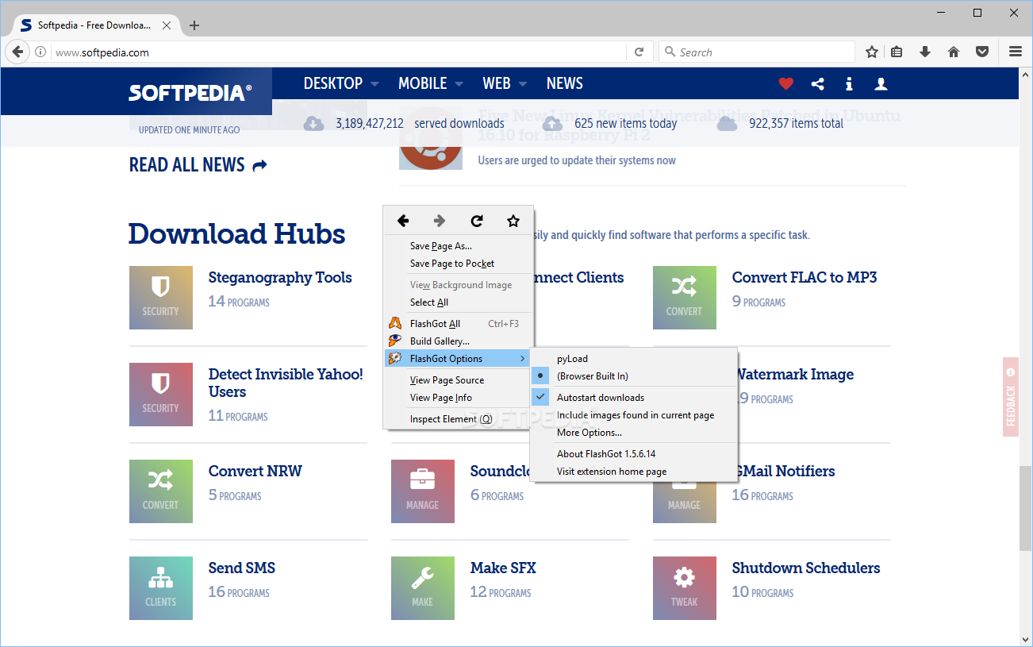1033x647 pixels.
Task: Choose FlashGot All menu entry
Action: tap(458, 324)
